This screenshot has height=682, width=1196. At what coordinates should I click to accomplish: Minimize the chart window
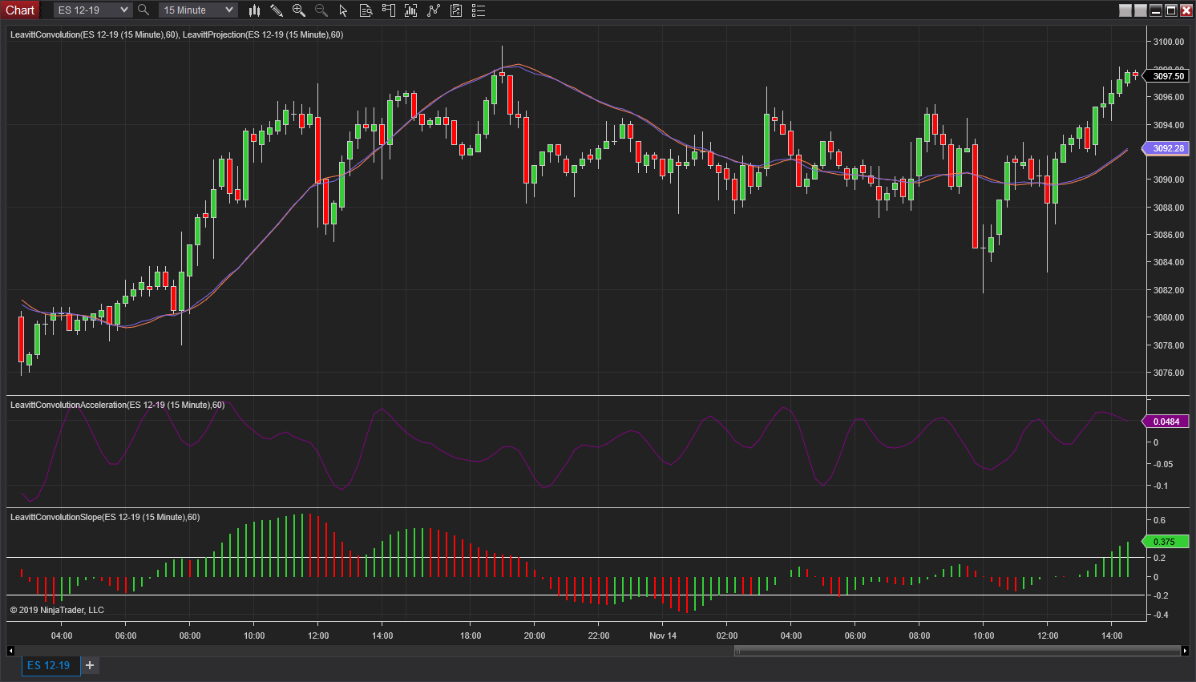pos(1156,10)
